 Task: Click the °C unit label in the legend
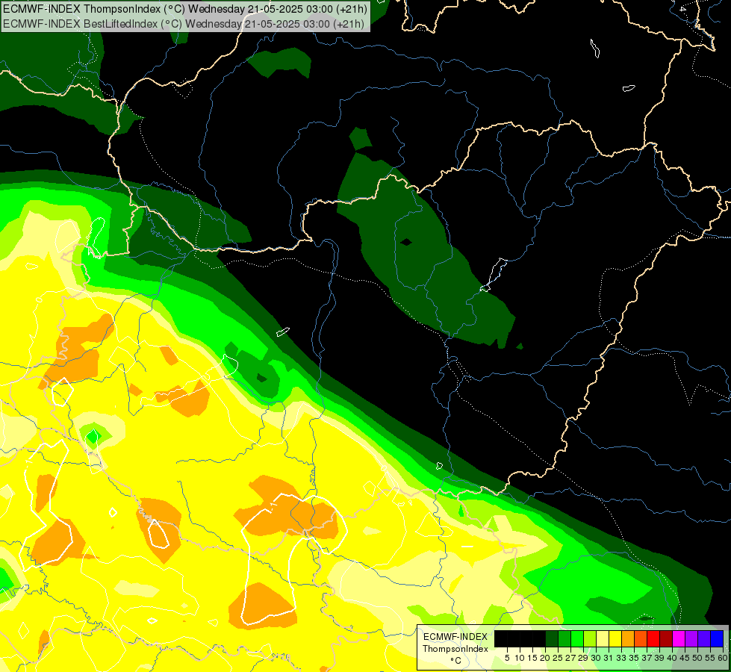coord(455,660)
